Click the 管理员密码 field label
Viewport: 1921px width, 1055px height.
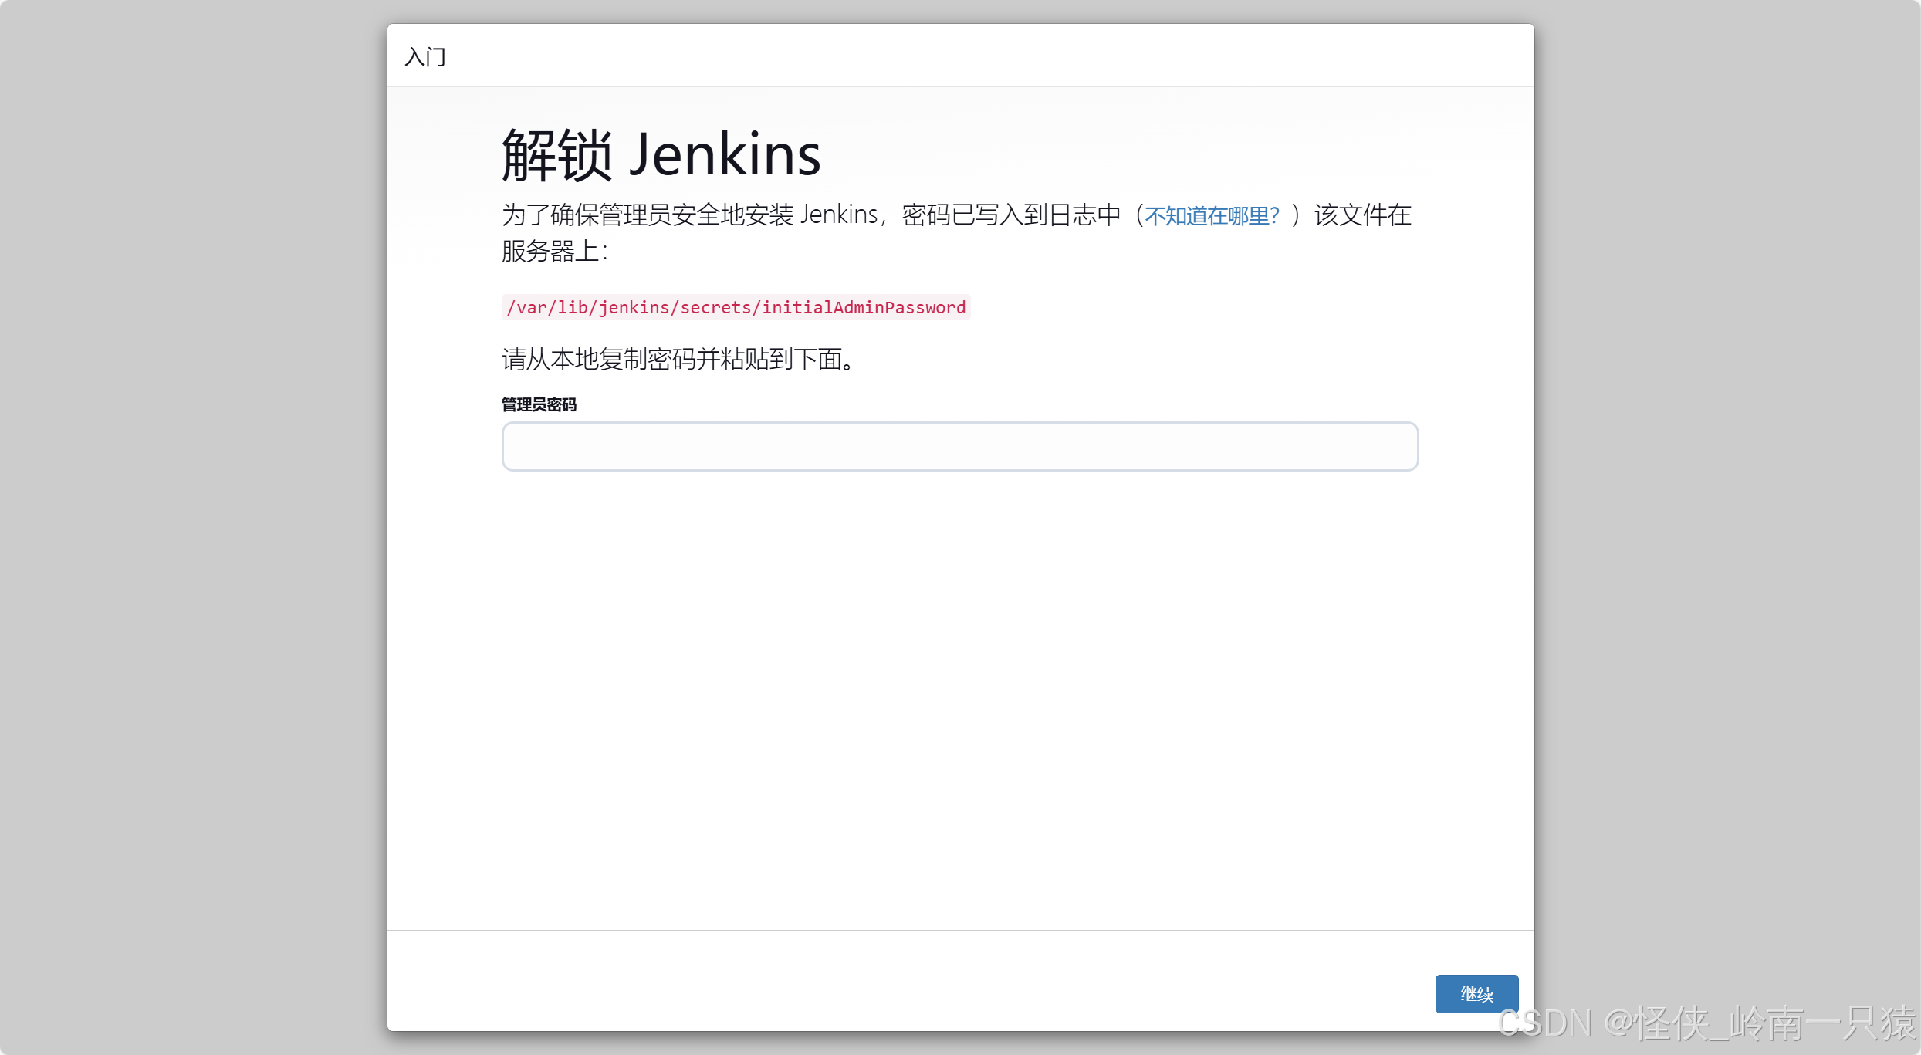click(539, 404)
